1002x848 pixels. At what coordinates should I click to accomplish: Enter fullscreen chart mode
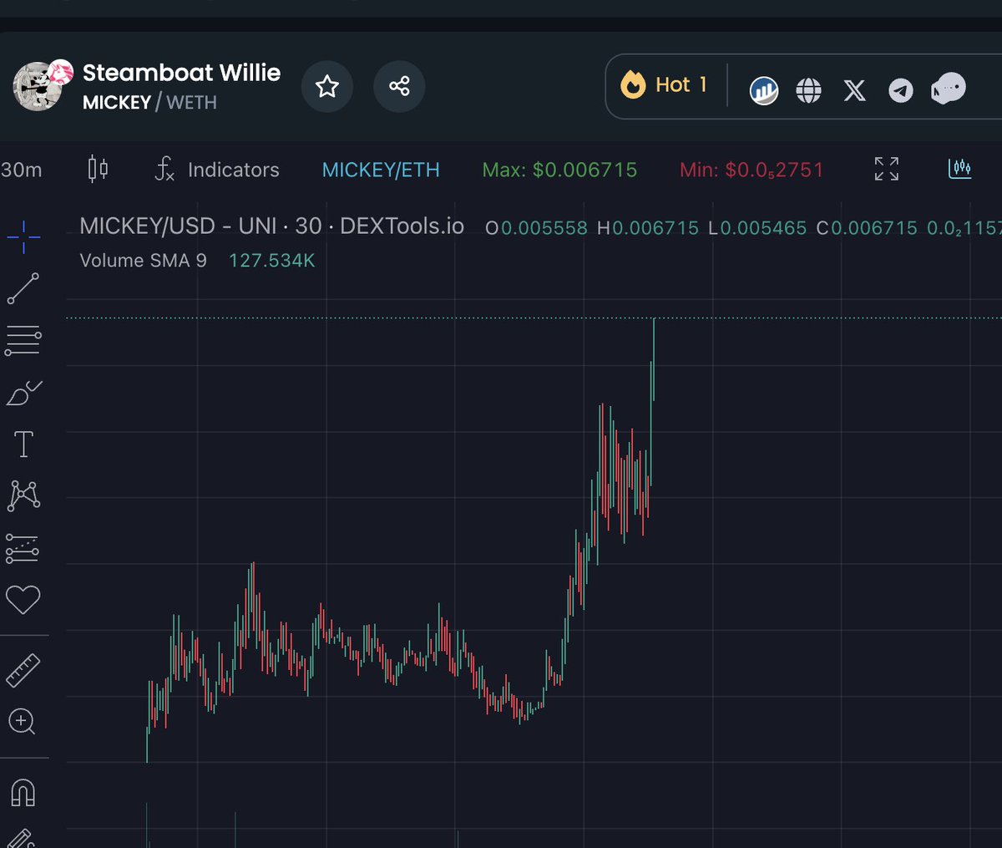point(887,169)
